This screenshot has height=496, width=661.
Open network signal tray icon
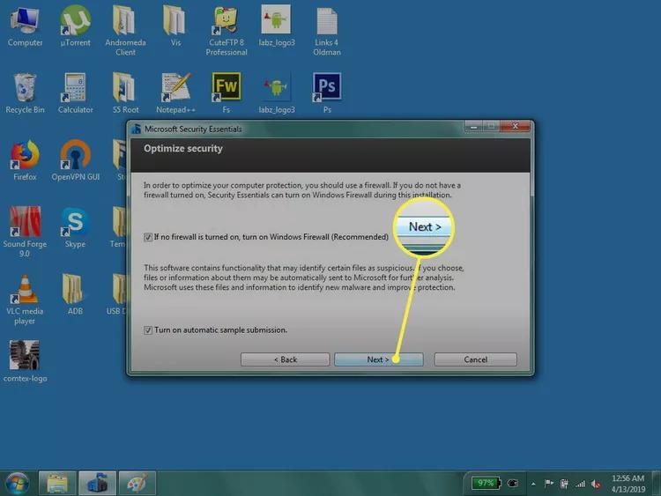[581, 484]
